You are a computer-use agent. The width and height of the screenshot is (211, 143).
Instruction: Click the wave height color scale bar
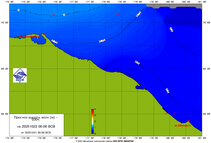pos(92,121)
